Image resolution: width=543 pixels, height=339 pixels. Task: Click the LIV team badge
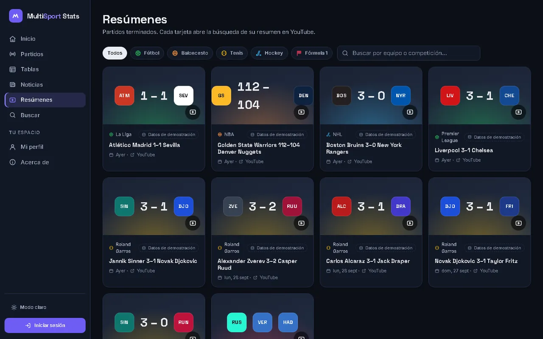pos(450,96)
